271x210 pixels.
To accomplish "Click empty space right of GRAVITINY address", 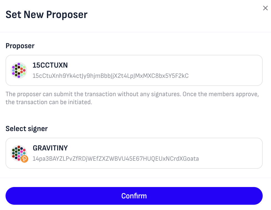I will [230, 159].
